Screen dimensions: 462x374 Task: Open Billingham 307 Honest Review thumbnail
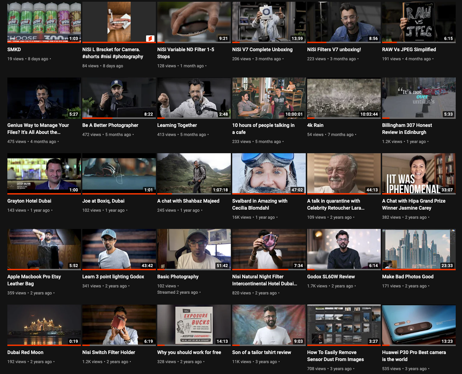click(x=419, y=98)
